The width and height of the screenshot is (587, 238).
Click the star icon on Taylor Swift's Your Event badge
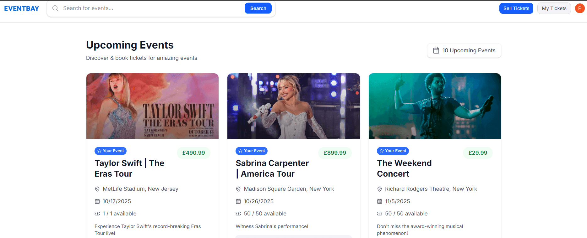pyautogui.click(x=100, y=151)
